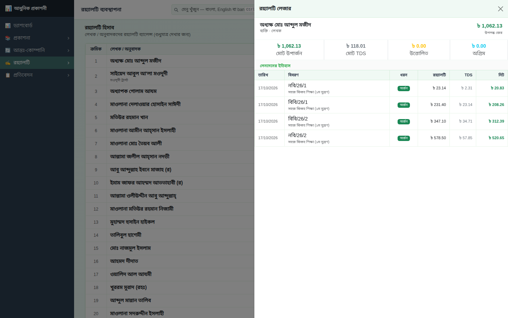
Task: Expand the রয়্যালটি menu chevron
Action: point(68,63)
